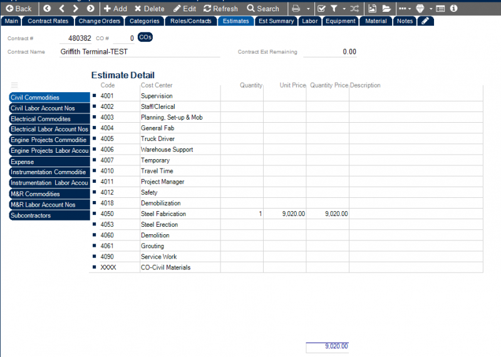Open the Search tool
This screenshot has width=501, height=357.
[263, 9]
